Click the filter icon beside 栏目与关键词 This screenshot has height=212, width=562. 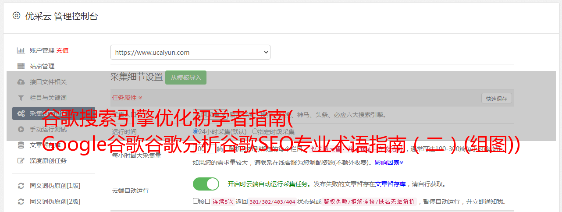[x=21, y=98]
